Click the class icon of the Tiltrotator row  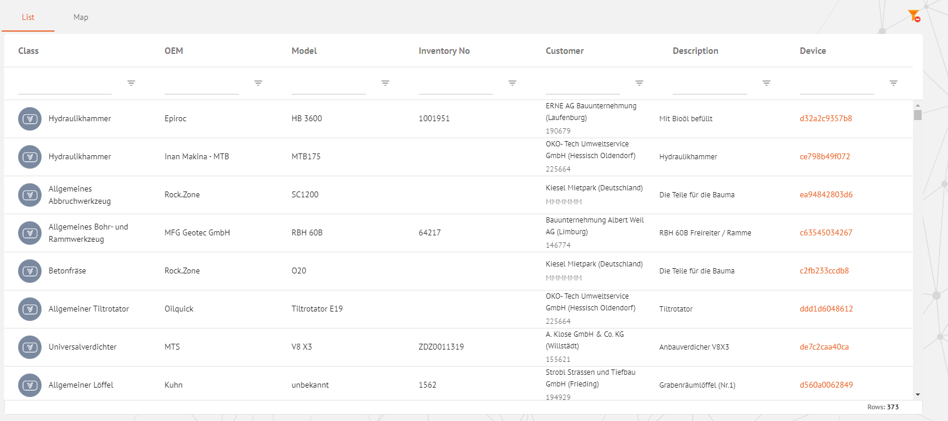30,309
